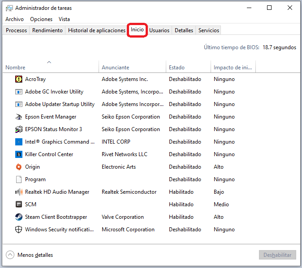Switch to the Procesos tab
Screen dimensions: 302x268
[x=17, y=30]
